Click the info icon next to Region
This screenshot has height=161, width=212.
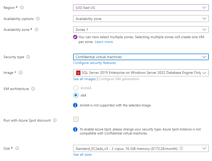coord(22,8)
